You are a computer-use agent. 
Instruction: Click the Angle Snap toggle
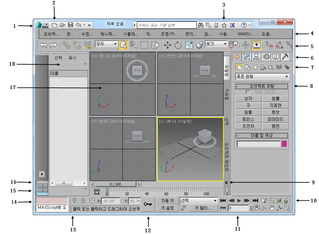[279, 45]
